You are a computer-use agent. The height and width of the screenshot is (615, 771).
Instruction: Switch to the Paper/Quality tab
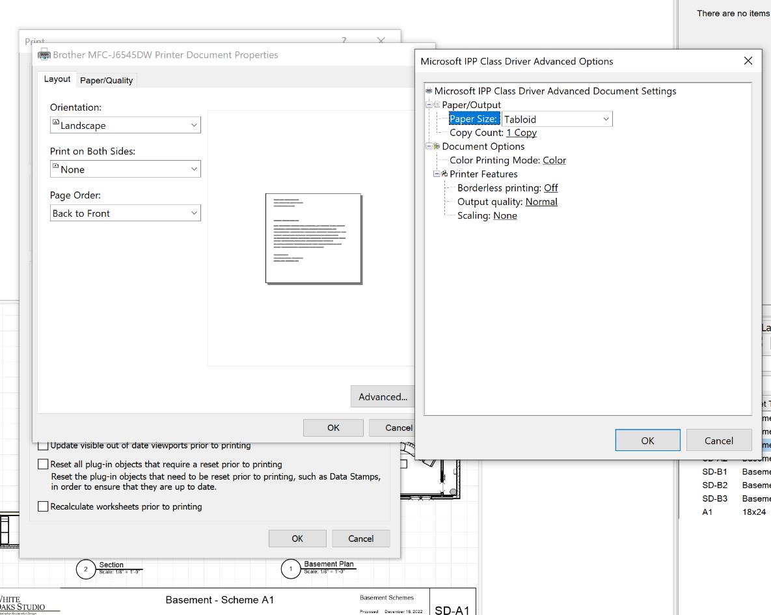(106, 80)
